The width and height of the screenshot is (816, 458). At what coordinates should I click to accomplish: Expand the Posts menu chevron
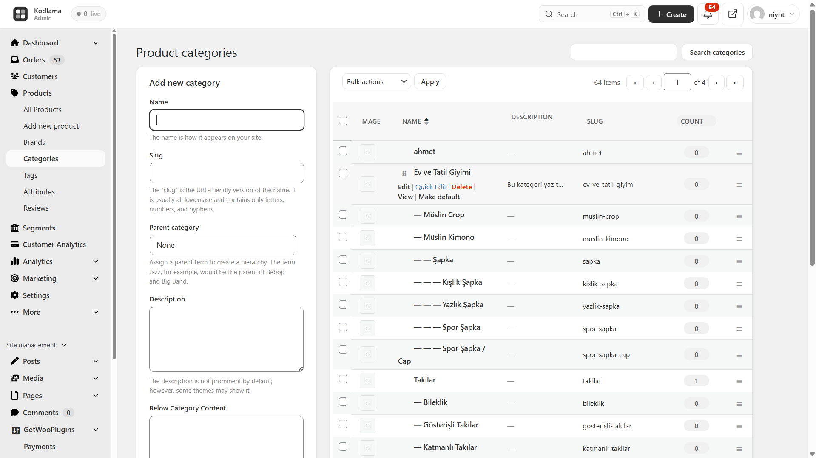(96, 361)
